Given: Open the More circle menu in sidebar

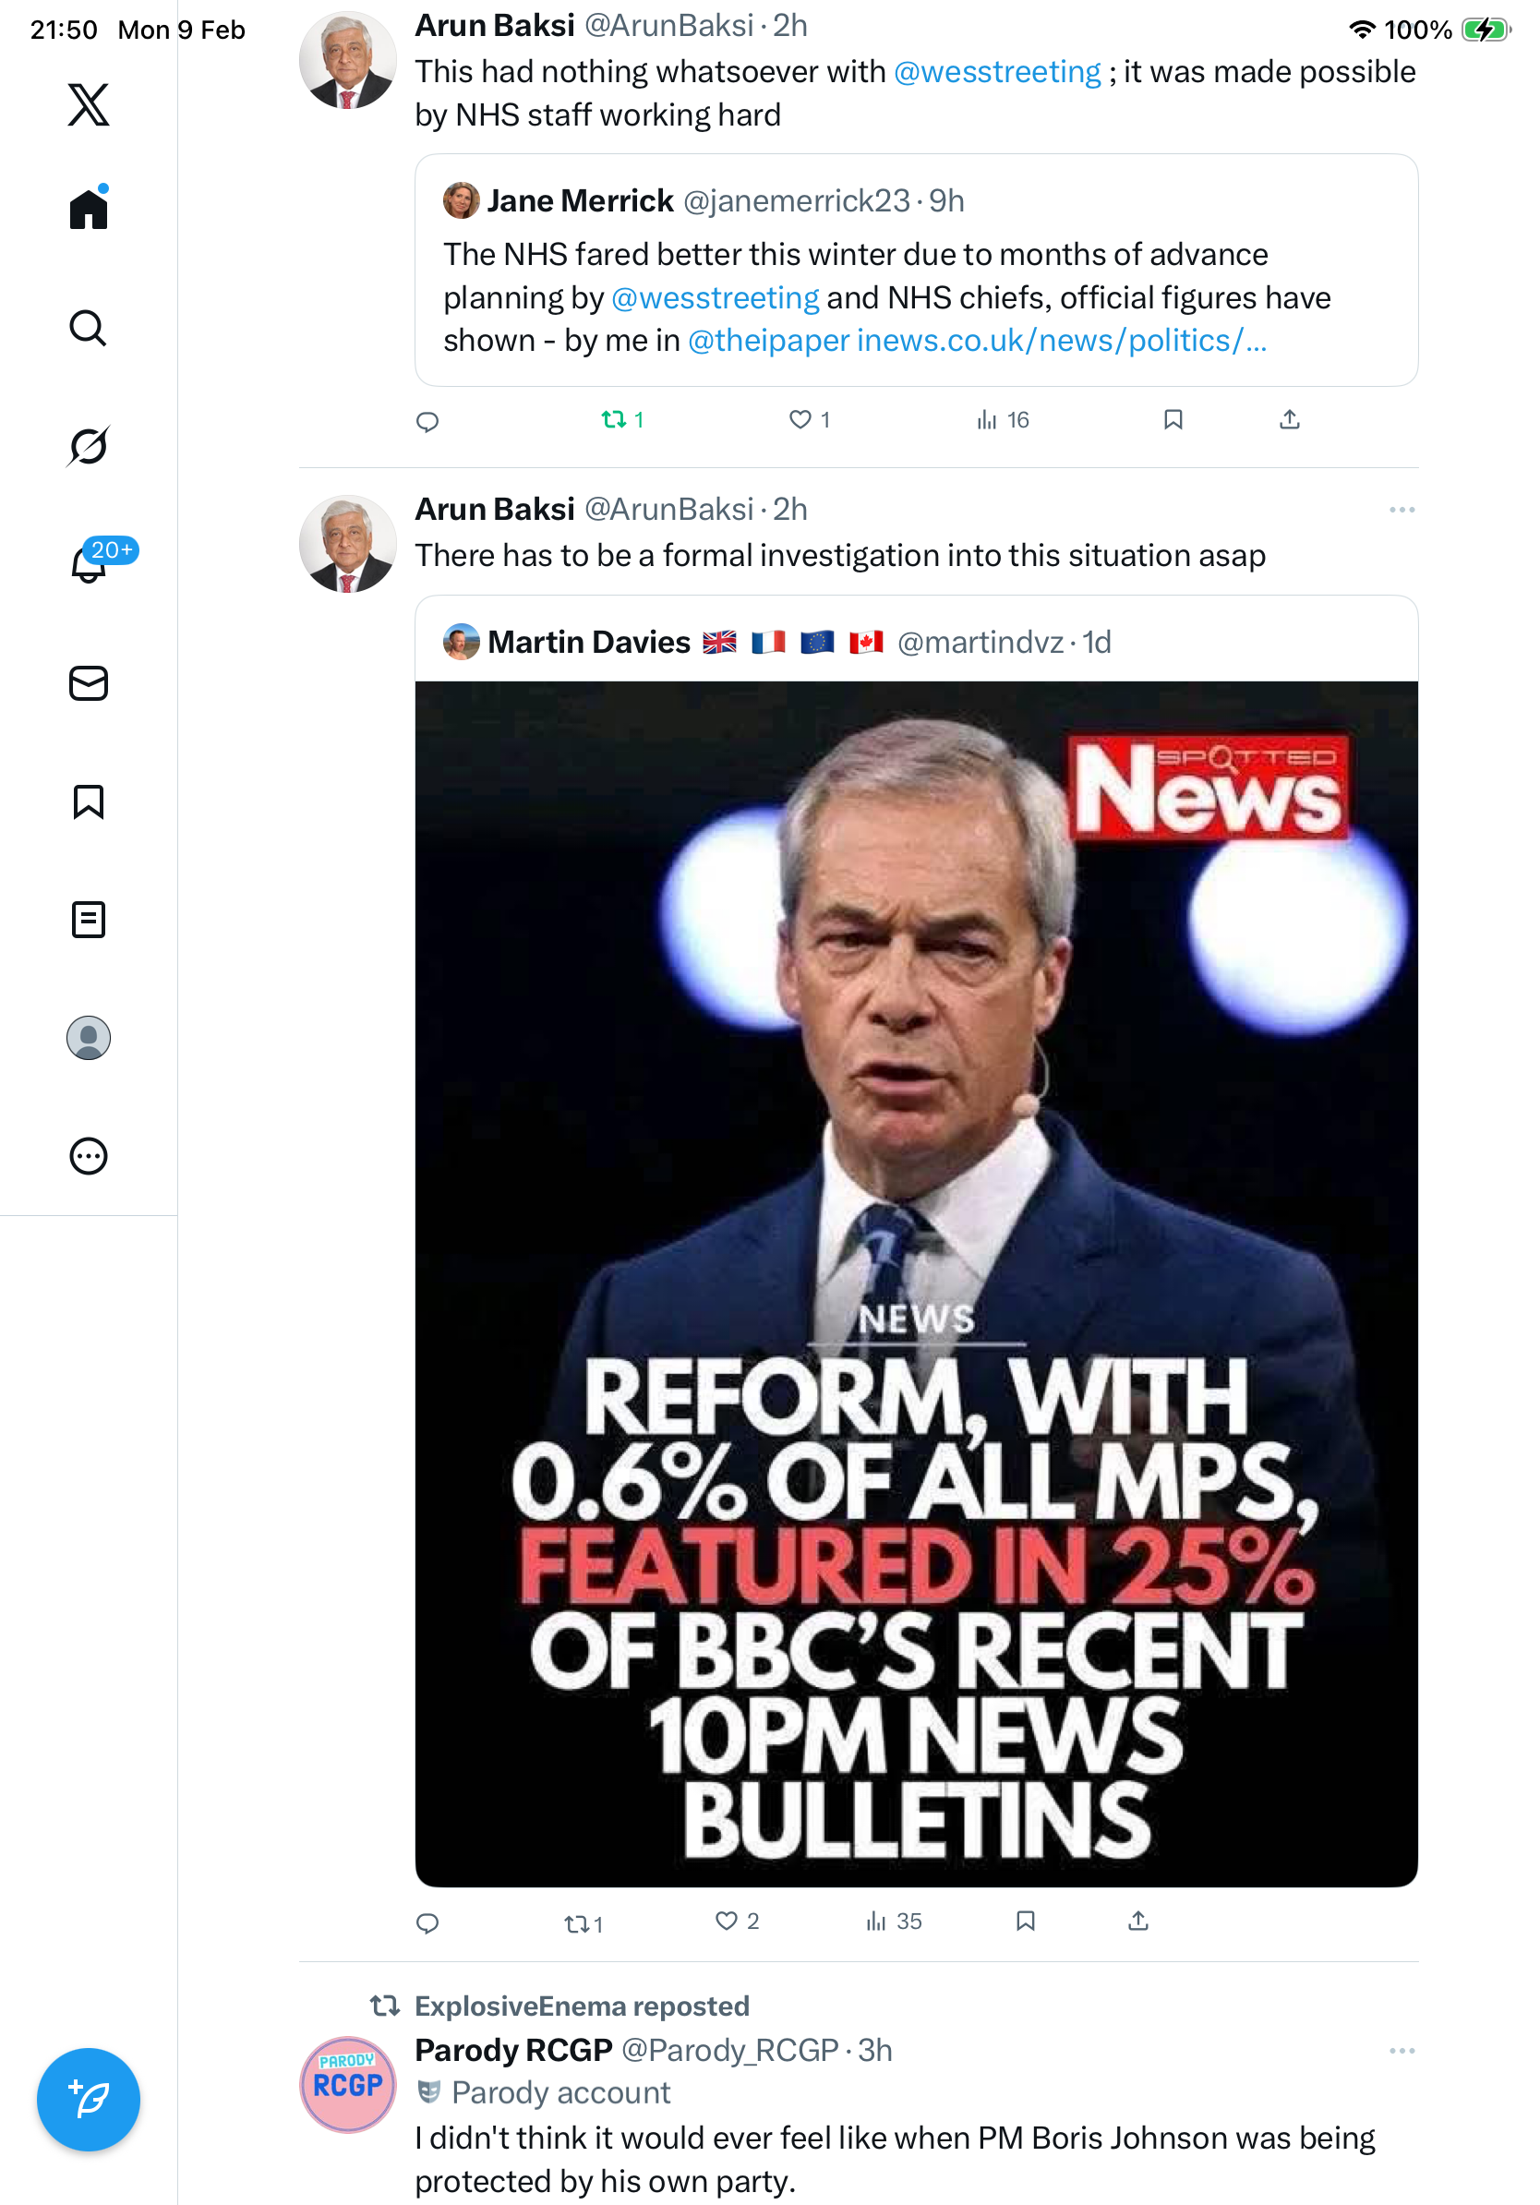Looking at the screenshot, I should pyautogui.click(x=89, y=1156).
